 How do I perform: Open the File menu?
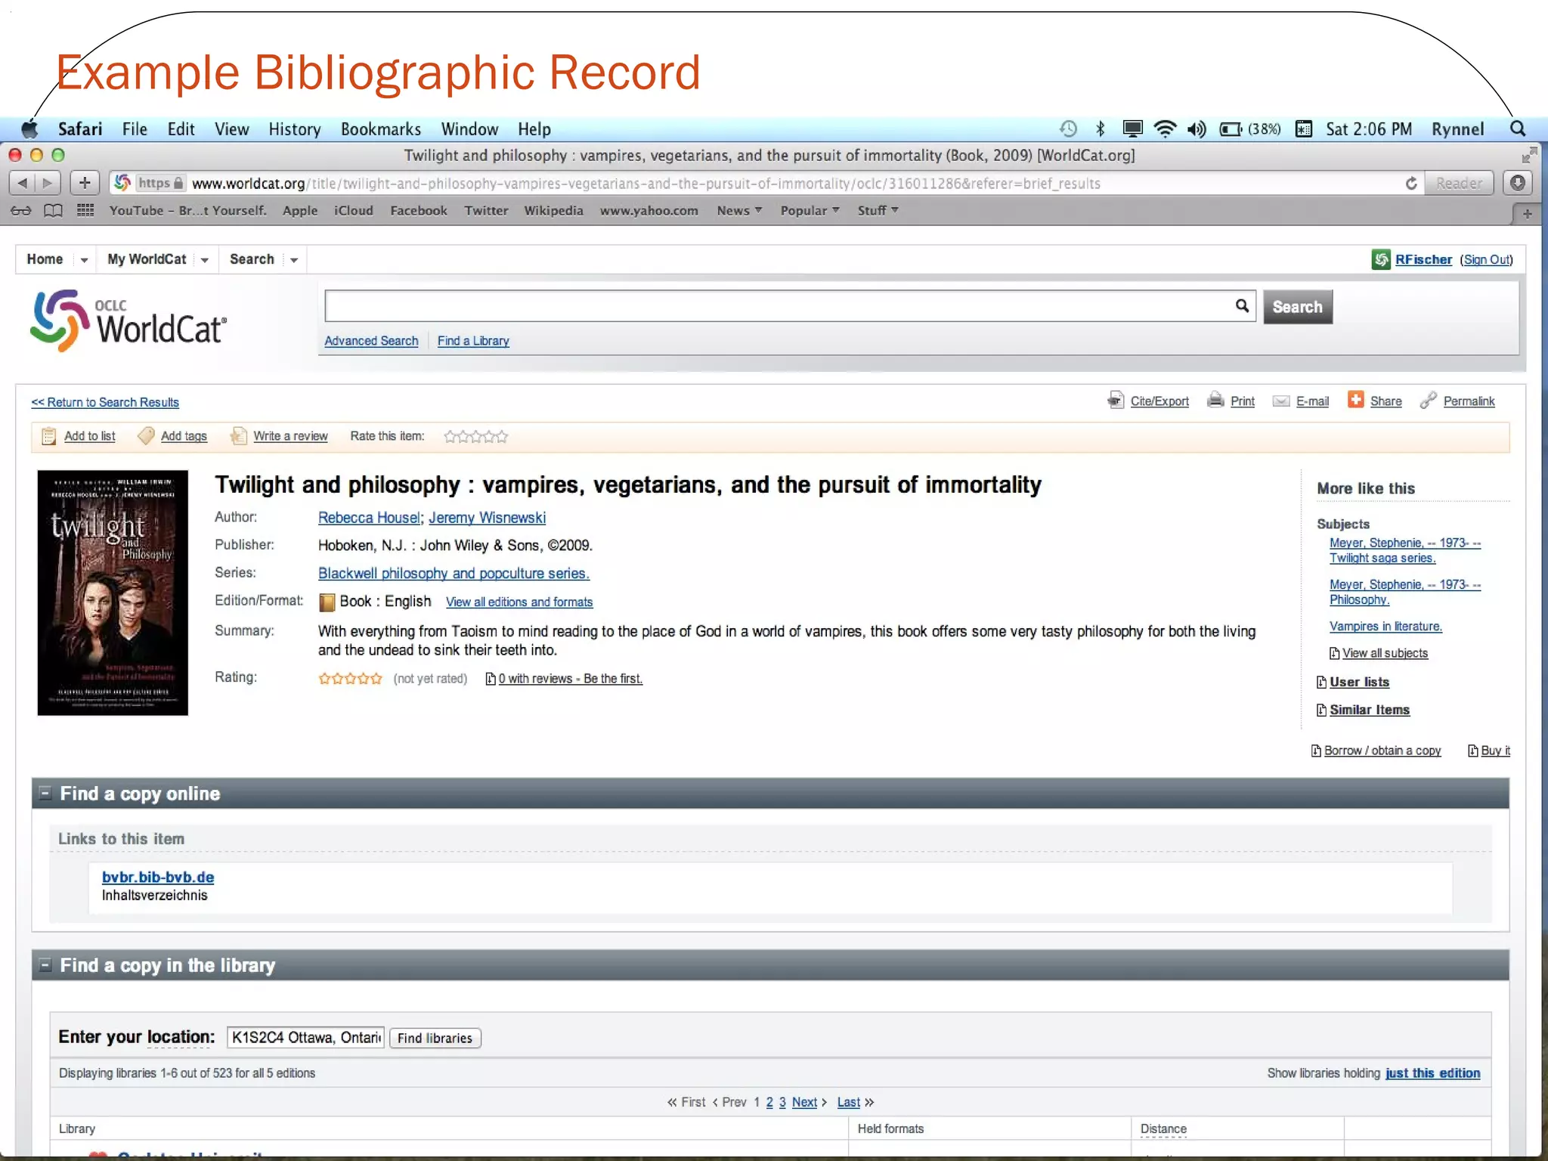tap(135, 129)
